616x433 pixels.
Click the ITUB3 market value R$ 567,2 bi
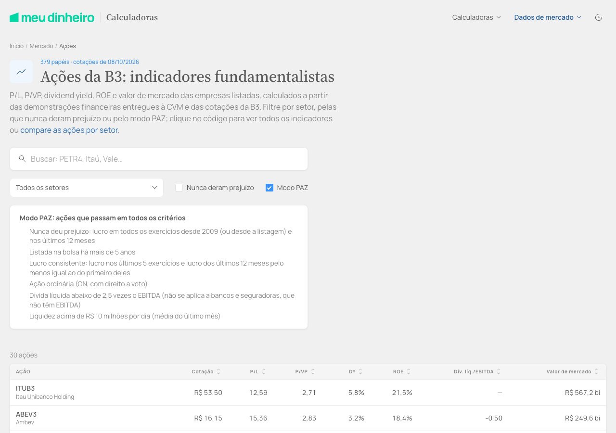(x=582, y=393)
